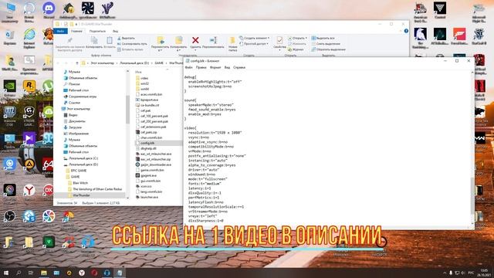Screen dimensions: 494x278
Task: Click the blue Explorer help question icon
Action: pyautogui.click(x=406, y=31)
